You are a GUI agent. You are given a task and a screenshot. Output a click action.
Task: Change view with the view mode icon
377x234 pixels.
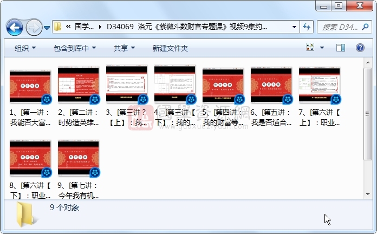310,47
